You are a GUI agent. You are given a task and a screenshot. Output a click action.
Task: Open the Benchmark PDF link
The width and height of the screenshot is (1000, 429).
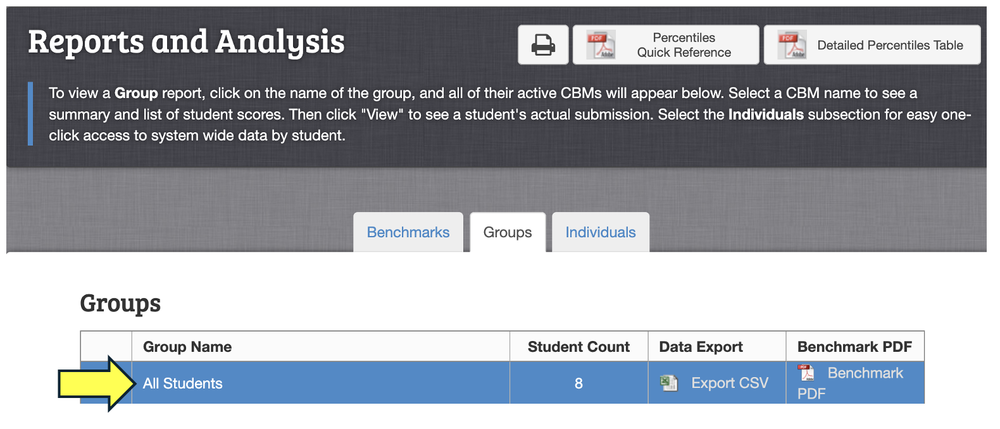tap(850, 383)
